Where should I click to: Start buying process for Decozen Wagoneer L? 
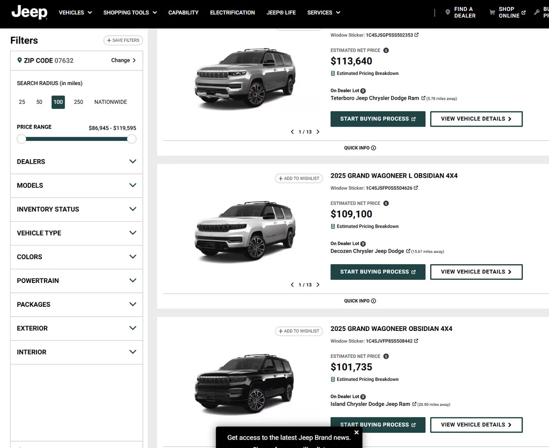point(378,272)
